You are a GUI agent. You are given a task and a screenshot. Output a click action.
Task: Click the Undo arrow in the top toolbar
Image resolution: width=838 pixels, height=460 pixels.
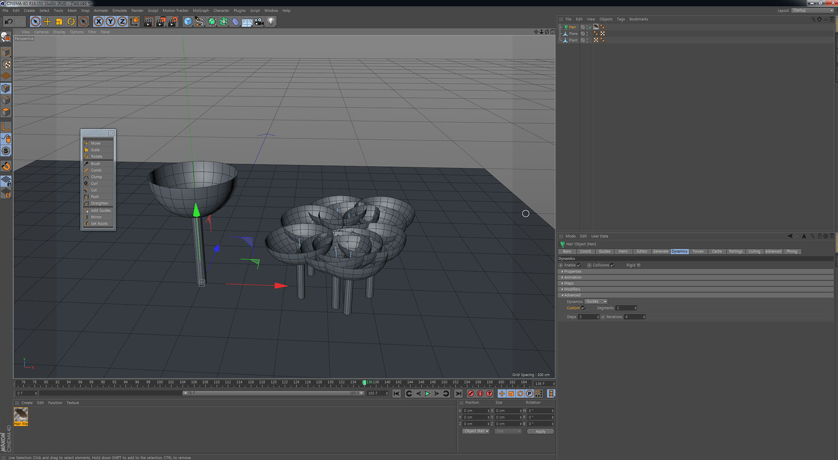click(8, 21)
